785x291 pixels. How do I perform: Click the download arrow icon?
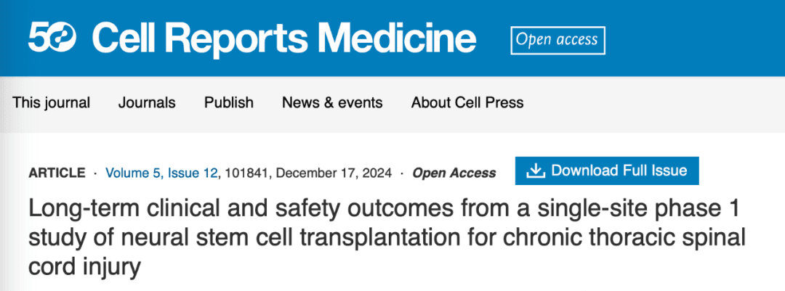tap(536, 171)
